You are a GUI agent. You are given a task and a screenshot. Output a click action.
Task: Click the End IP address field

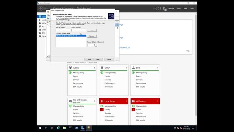79,30
